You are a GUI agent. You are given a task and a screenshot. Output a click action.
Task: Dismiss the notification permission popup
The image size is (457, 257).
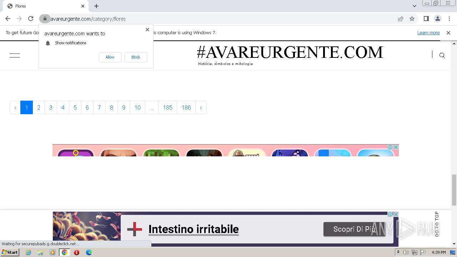point(147,30)
